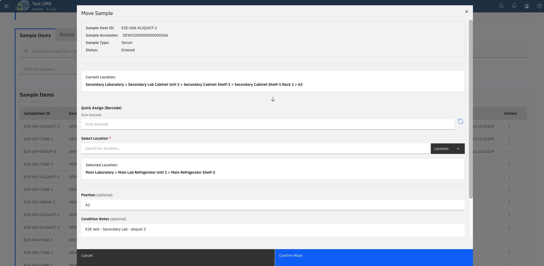Image resolution: width=544 pixels, height=266 pixels.
Task: Click the Filter by locations dropdown
Action: point(48,69)
